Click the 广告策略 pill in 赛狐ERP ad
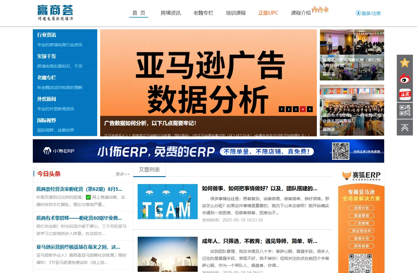Image resolution: width=417 pixels, height=273 pixels. pyautogui.click(x=361, y=223)
